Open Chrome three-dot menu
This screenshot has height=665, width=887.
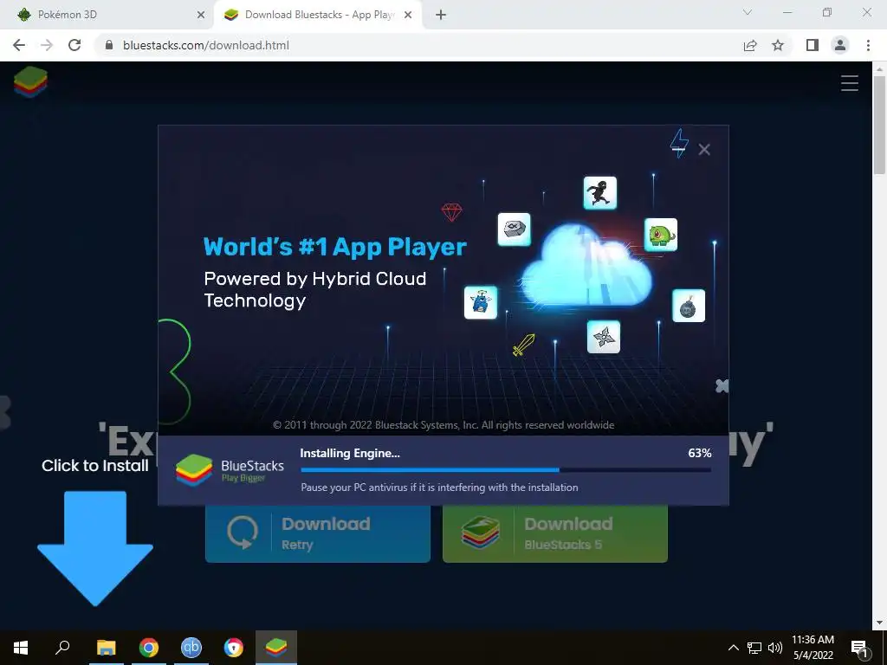tap(868, 45)
